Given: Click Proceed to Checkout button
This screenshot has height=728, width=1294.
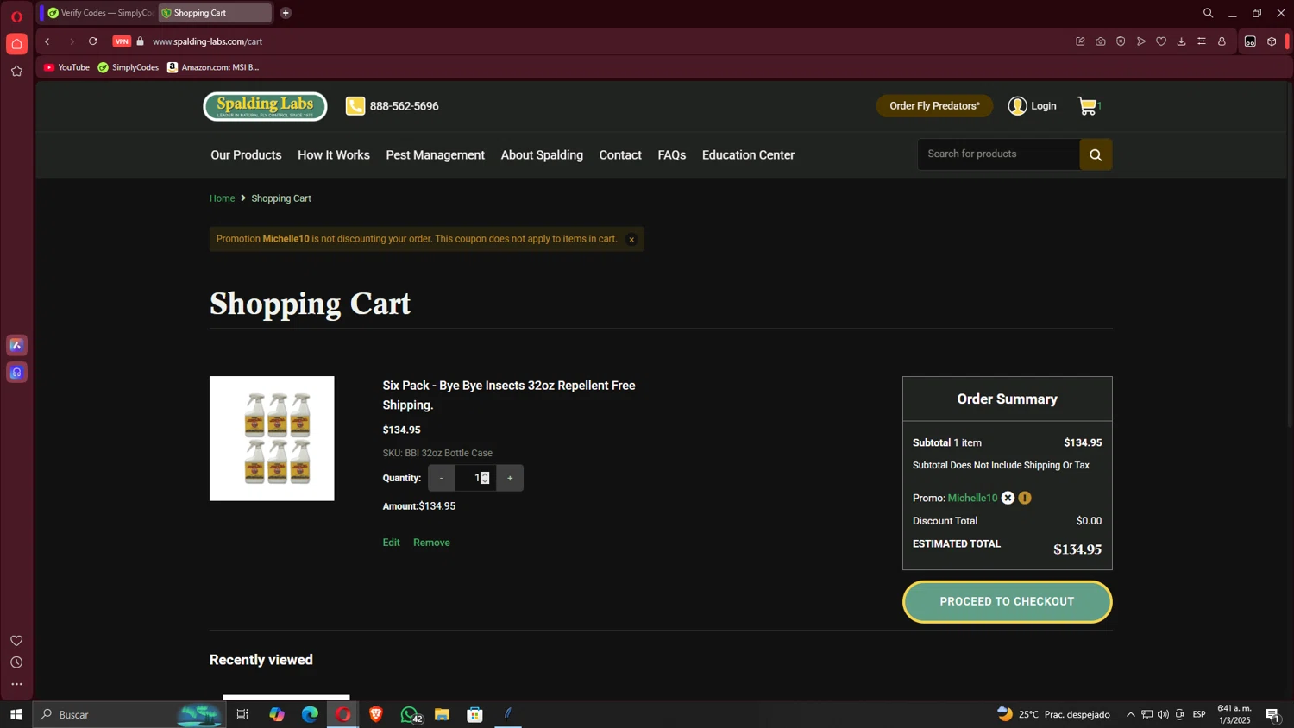Looking at the screenshot, I should pyautogui.click(x=1008, y=602).
